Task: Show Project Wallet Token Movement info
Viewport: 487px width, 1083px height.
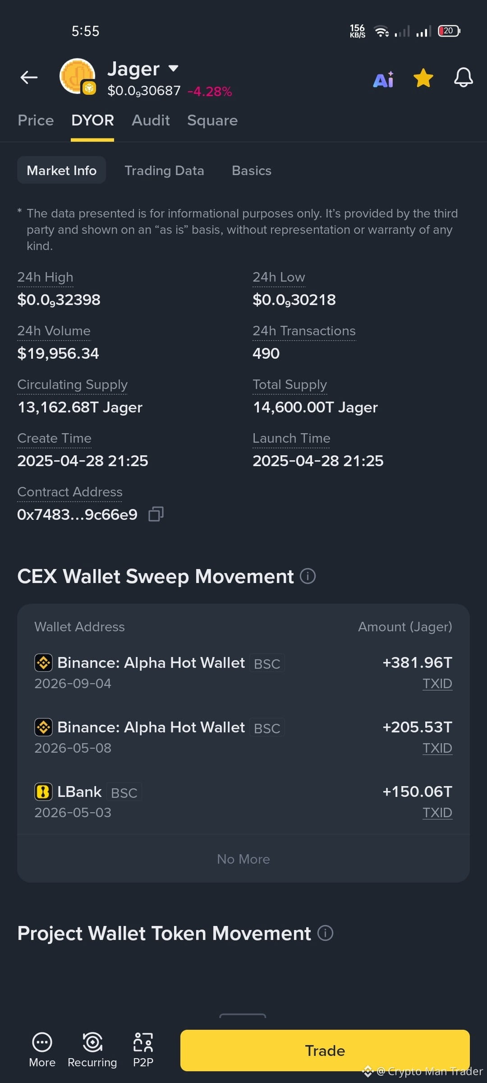Action: 325,933
